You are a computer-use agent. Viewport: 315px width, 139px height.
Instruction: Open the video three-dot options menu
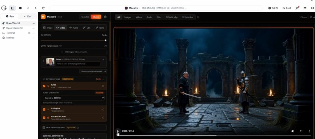309,131
